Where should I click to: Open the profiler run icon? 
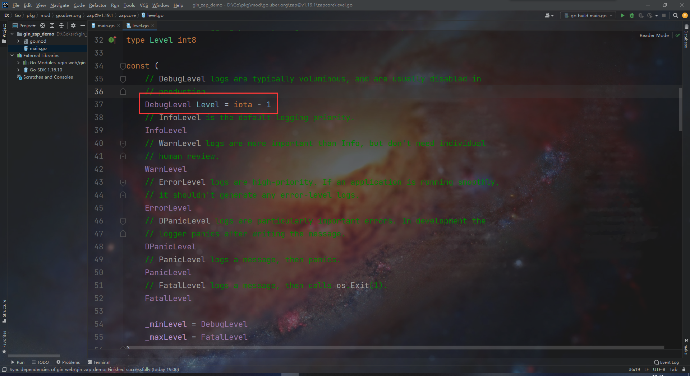click(x=649, y=15)
